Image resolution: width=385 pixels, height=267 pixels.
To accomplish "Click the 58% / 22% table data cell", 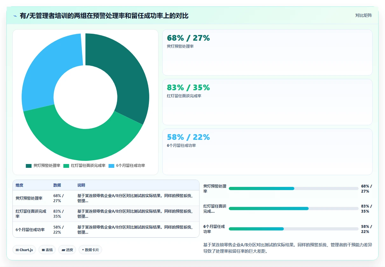I will click(62, 229).
